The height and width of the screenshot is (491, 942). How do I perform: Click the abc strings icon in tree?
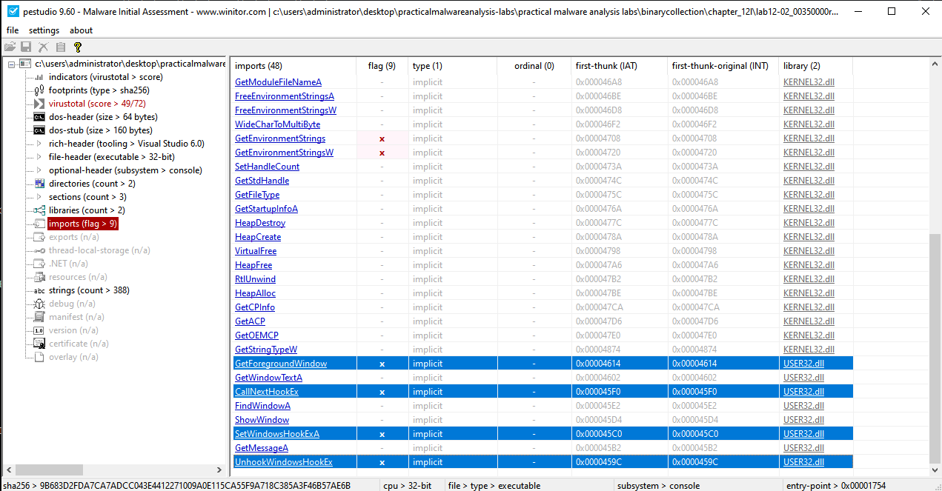point(39,290)
